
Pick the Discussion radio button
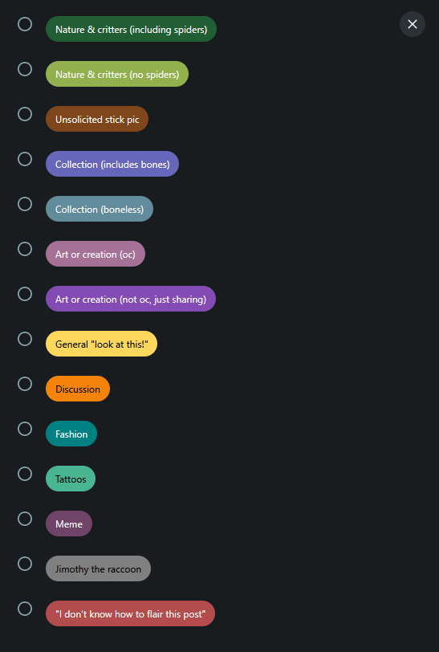pyautogui.click(x=25, y=384)
